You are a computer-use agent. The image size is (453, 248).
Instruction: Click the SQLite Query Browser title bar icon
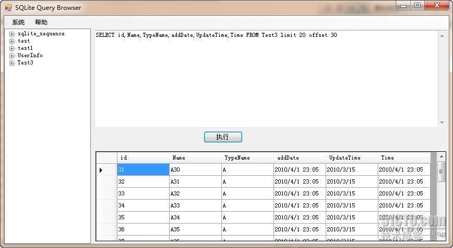click(8, 8)
